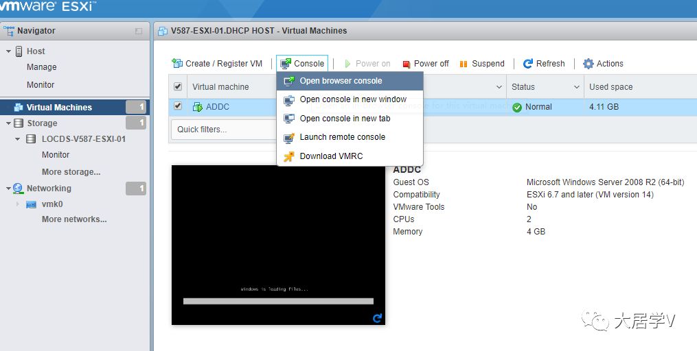
Task: Open the Status column dropdown arrow
Action: point(577,87)
